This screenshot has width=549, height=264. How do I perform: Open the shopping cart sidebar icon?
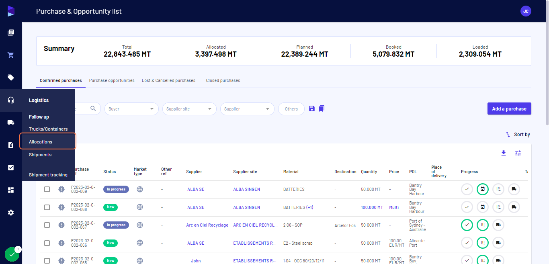11,55
